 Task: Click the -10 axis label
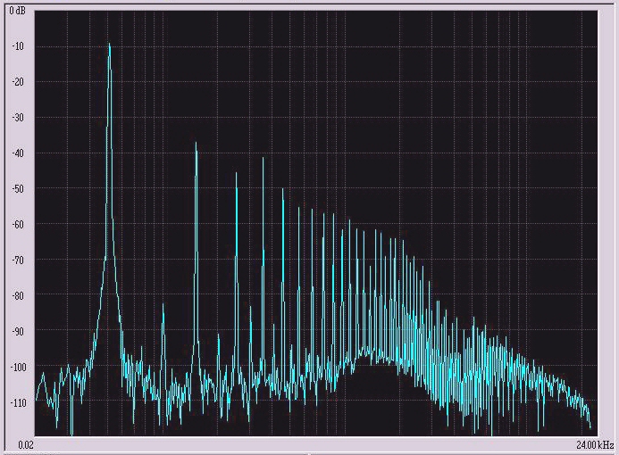point(18,46)
